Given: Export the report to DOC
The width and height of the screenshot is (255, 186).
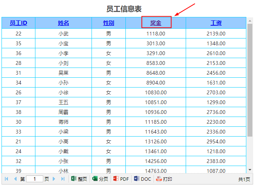Looking at the screenshot, I should point(142,179).
